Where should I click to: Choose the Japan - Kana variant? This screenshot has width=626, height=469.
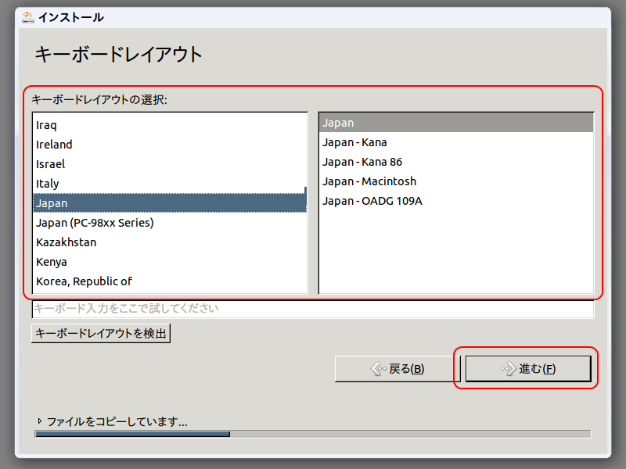tap(456, 142)
